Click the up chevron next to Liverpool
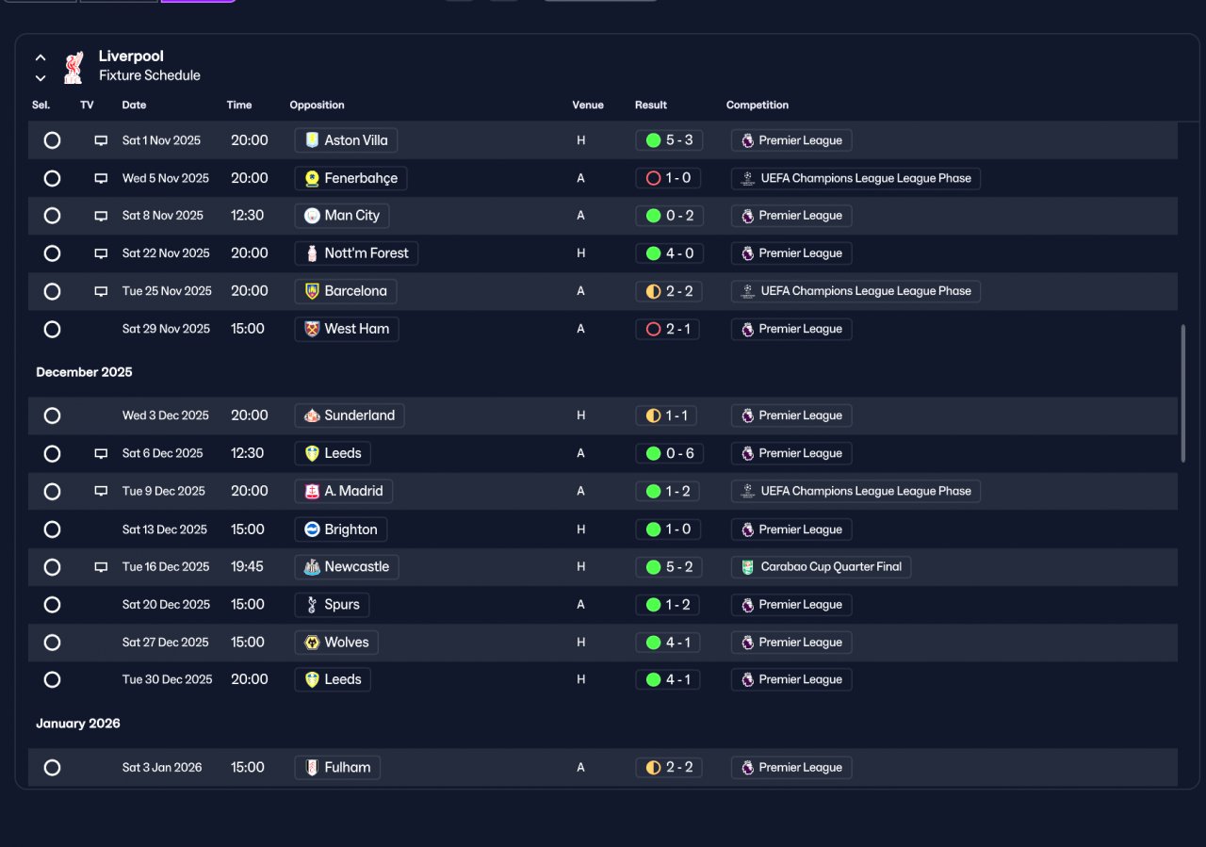1206x847 pixels. tap(41, 57)
